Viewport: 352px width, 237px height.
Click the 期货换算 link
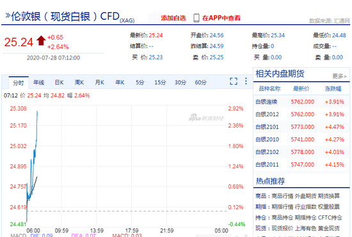click(x=329, y=196)
